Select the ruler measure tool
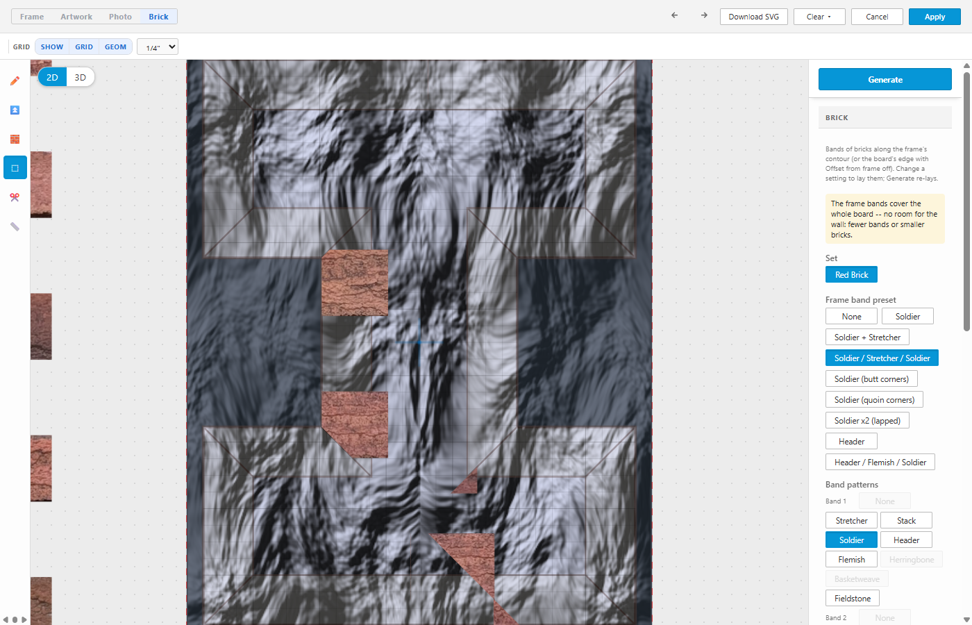 (x=15, y=226)
